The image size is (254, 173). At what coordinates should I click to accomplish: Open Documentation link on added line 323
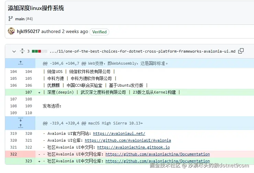[158, 161]
